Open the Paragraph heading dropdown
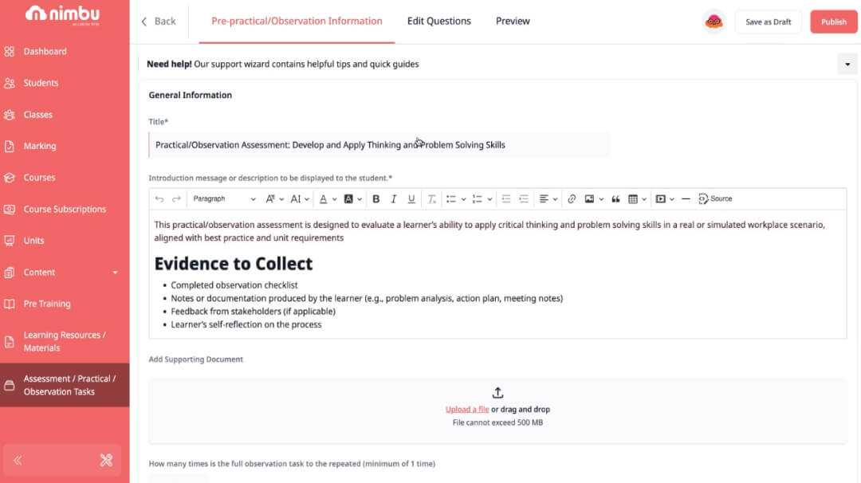The height and width of the screenshot is (483, 861). pyautogui.click(x=224, y=199)
